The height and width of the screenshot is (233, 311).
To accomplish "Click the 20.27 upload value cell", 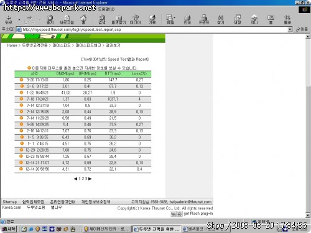I will coord(88,93).
